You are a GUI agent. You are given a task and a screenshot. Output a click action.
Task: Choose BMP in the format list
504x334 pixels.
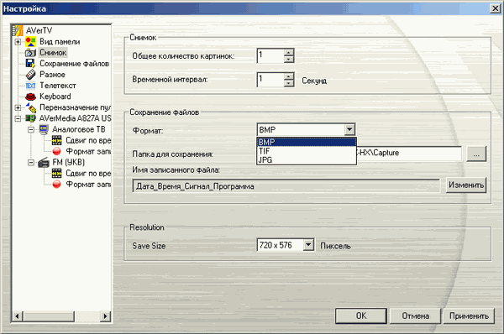(307, 142)
